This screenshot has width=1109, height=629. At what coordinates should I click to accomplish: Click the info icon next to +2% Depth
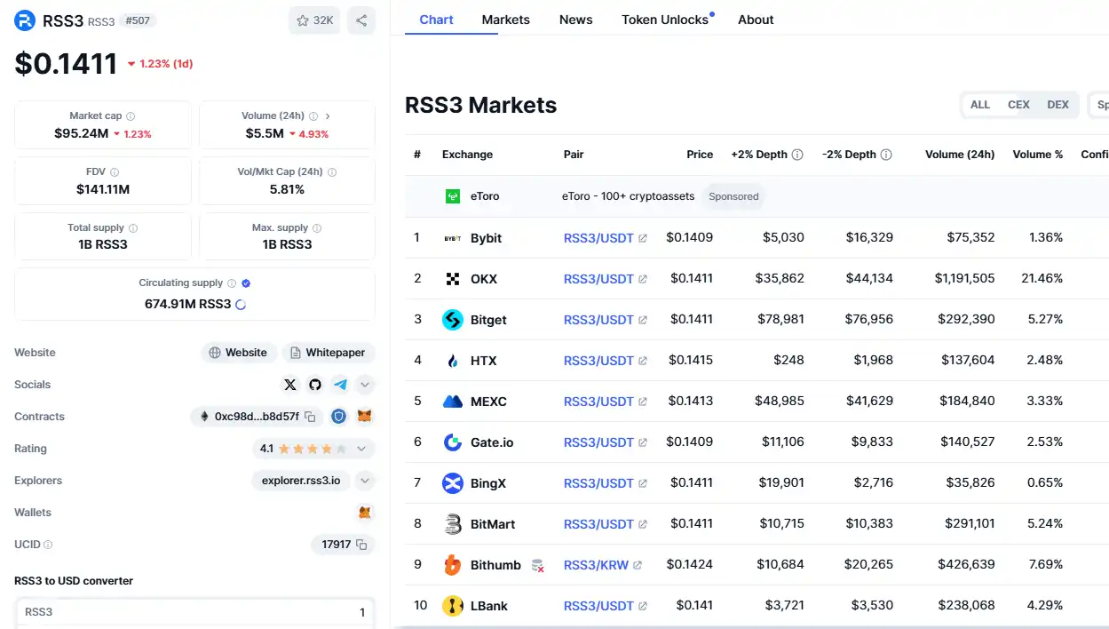point(797,155)
